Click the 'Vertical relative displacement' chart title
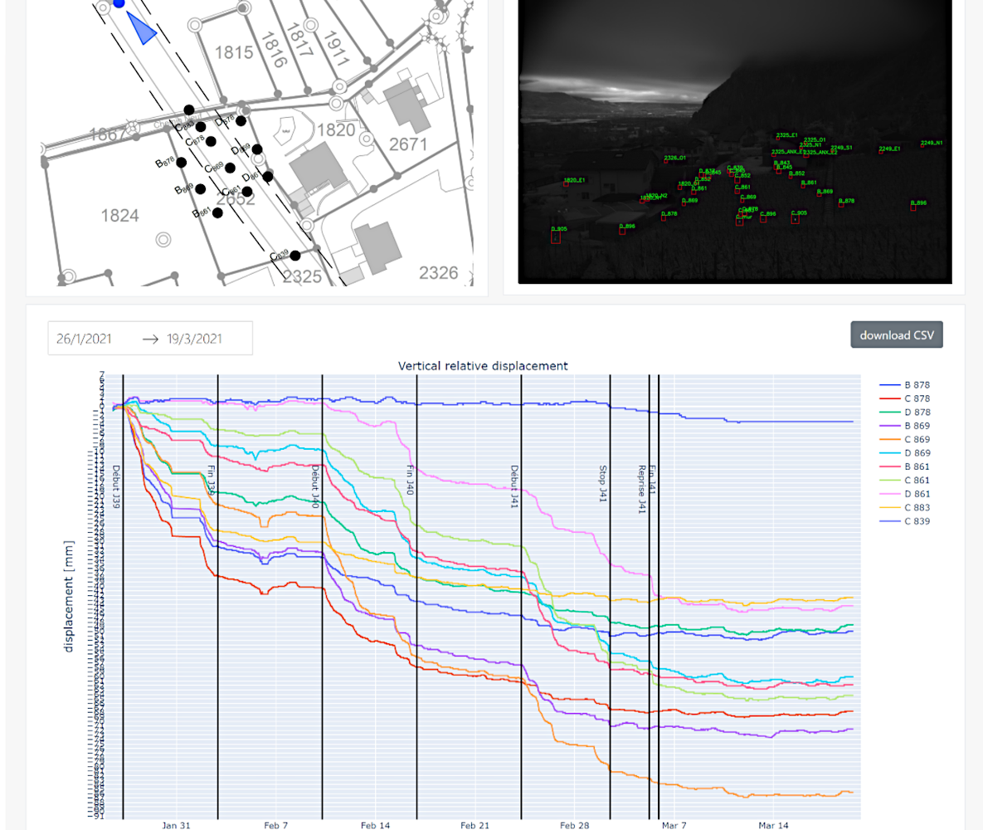Screen dimensions: 983x830 [x=483, y=366]
